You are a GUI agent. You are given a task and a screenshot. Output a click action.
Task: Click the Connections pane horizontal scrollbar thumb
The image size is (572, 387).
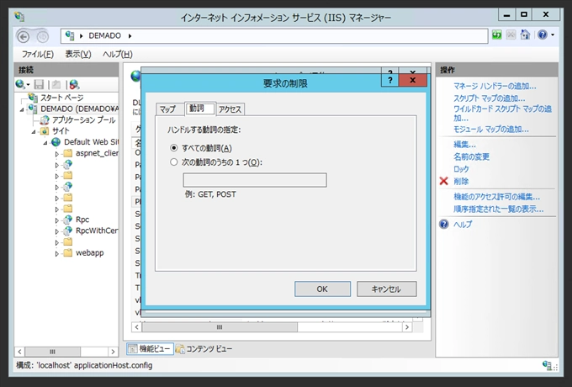52,352
